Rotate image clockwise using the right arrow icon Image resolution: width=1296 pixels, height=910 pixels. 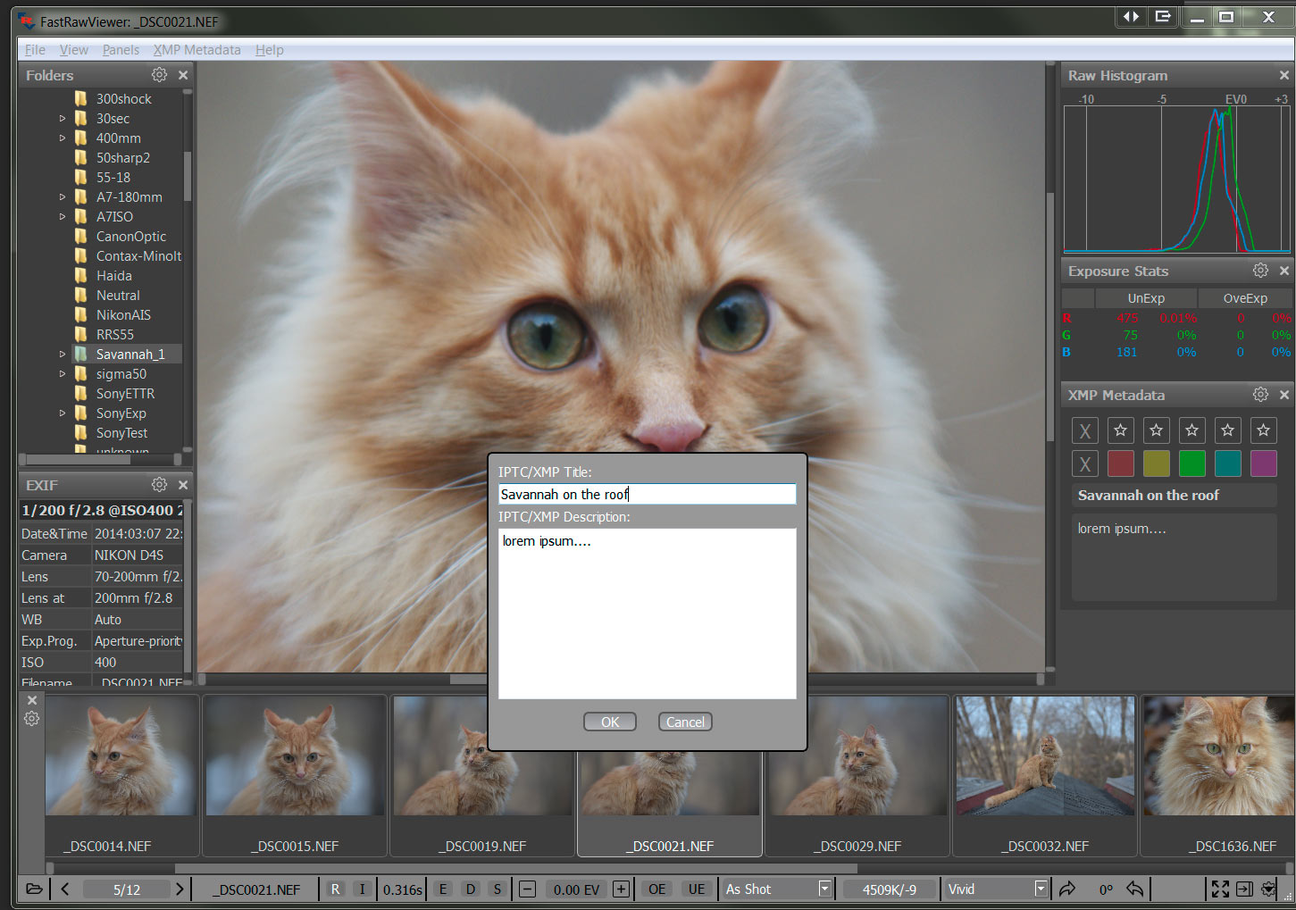click(x=1067, y=889)
